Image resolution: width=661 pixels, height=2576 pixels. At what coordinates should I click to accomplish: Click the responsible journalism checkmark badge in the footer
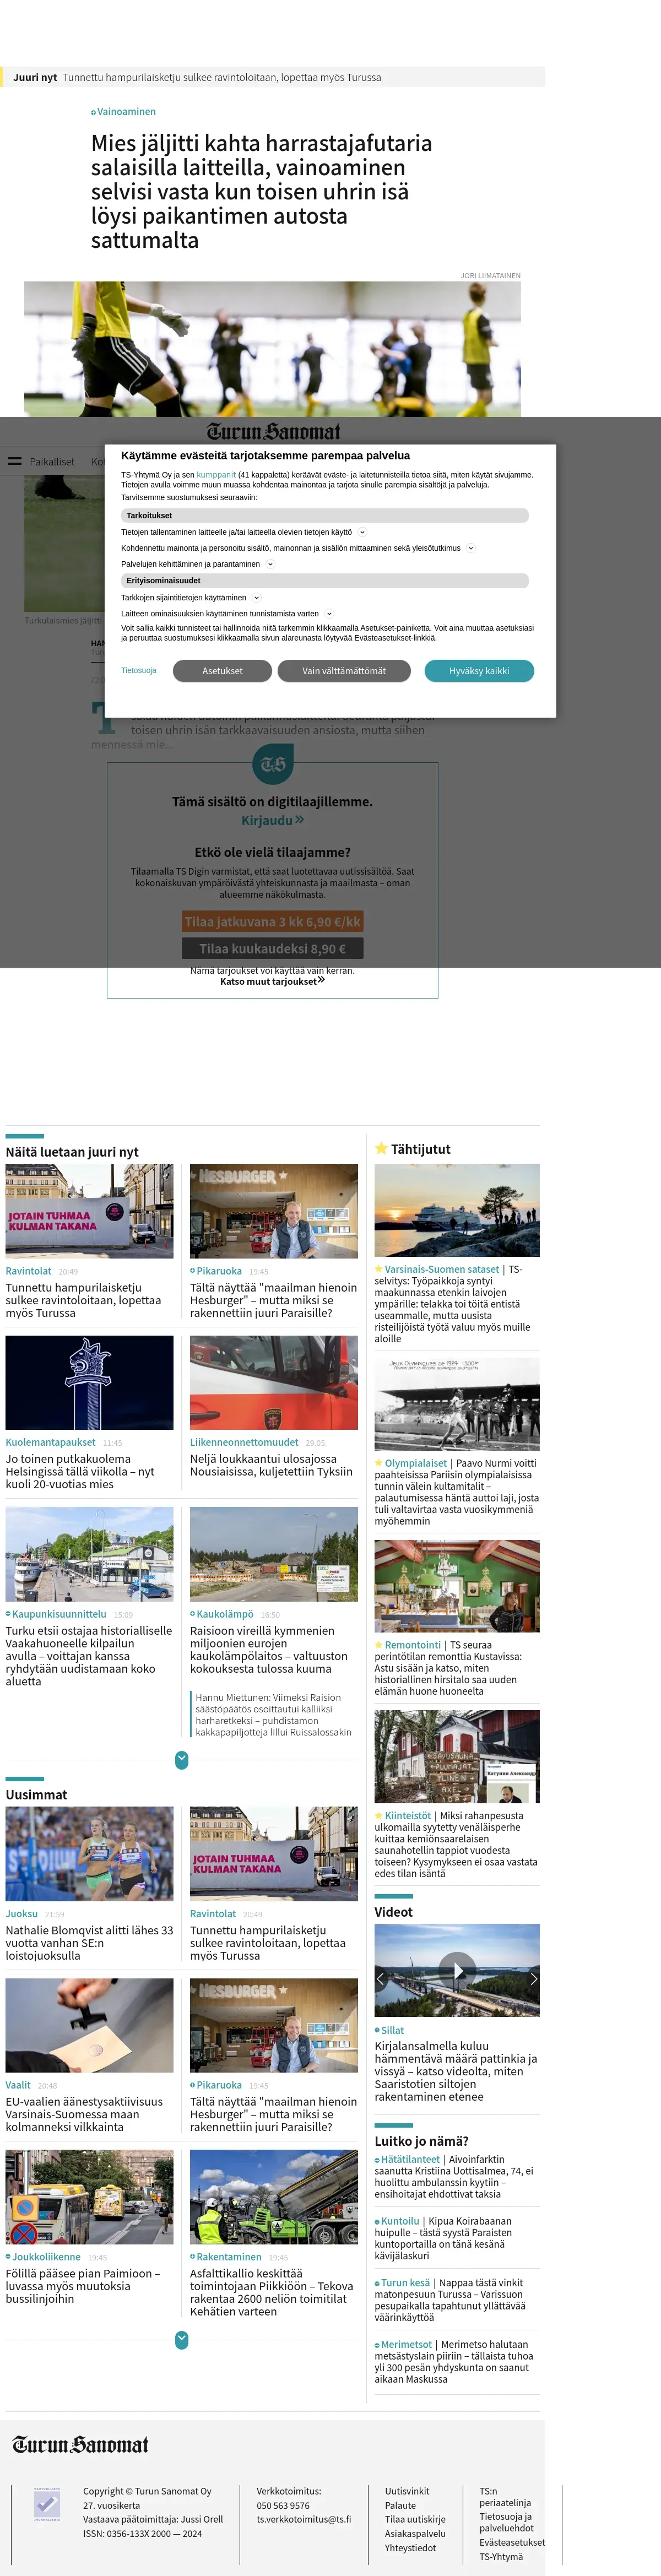click(x=47, y=2505)
